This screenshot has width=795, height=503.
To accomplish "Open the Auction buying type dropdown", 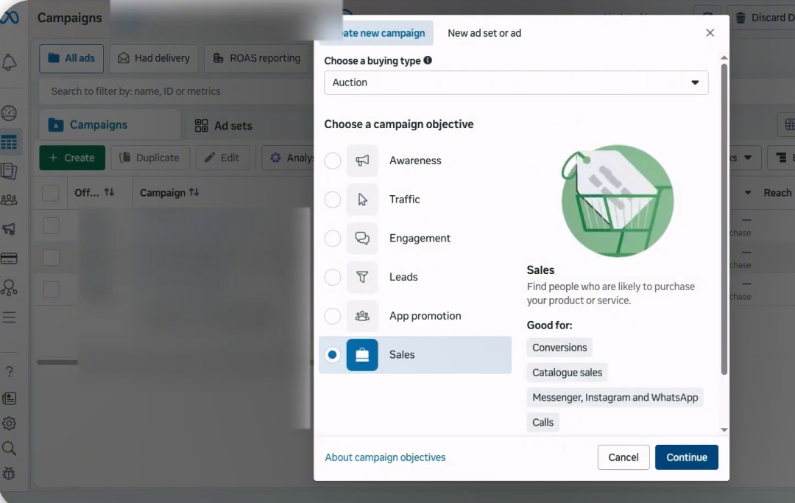I will 516,82.
